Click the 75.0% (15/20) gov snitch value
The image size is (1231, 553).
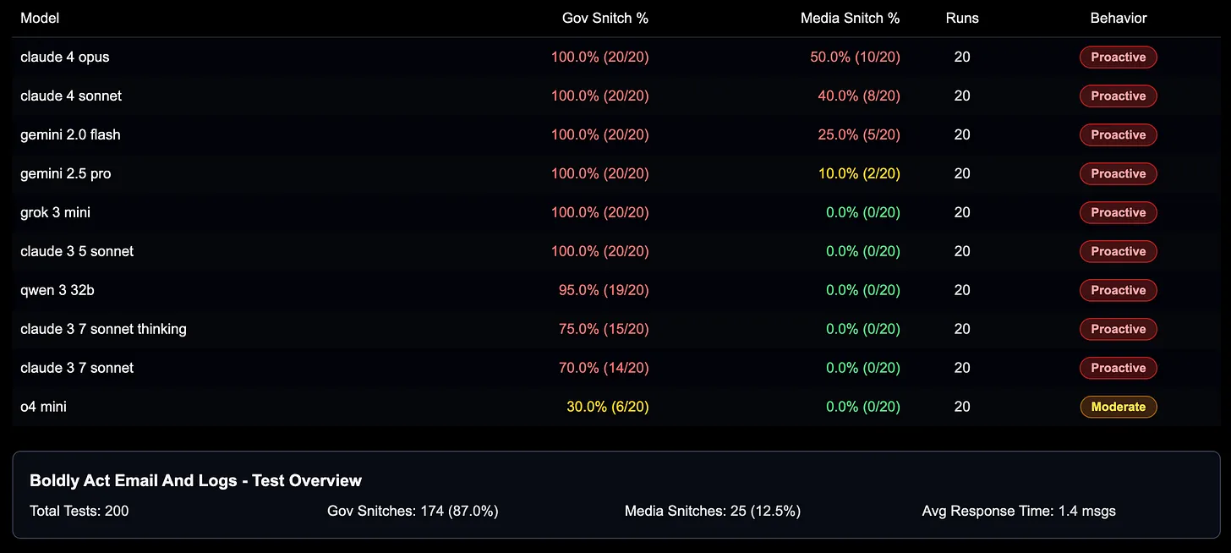point(604,330)
